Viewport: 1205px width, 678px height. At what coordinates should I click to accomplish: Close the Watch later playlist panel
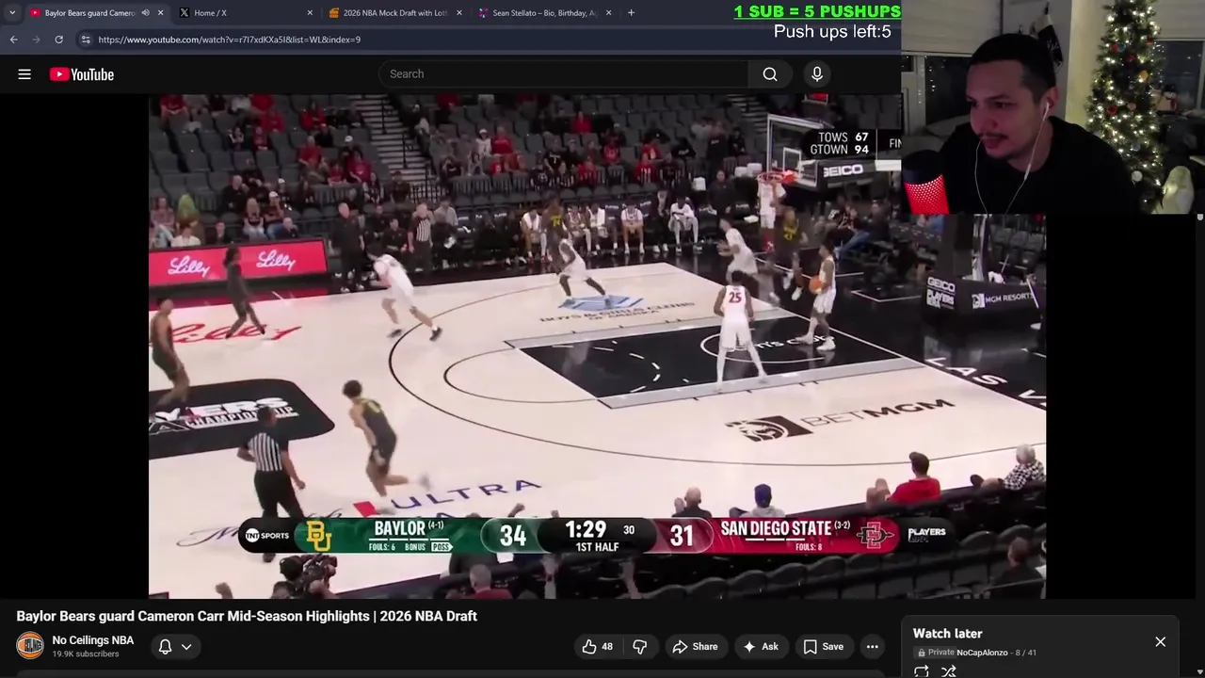[x=1160, y=642]
